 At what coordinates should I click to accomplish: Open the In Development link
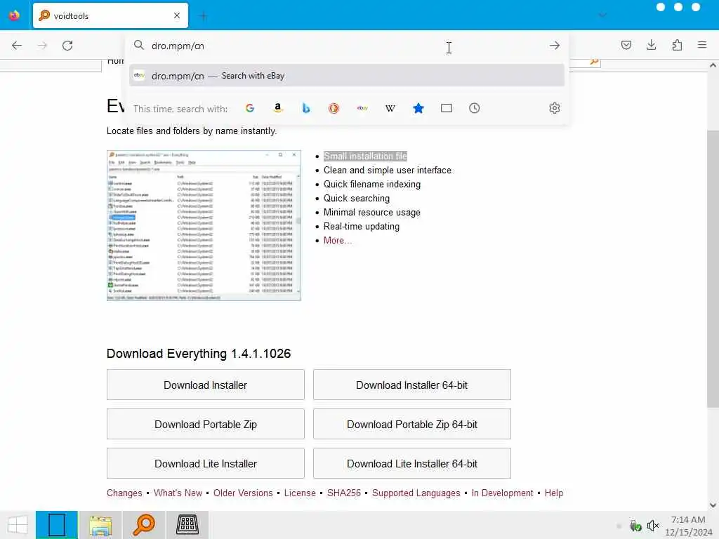502,493
